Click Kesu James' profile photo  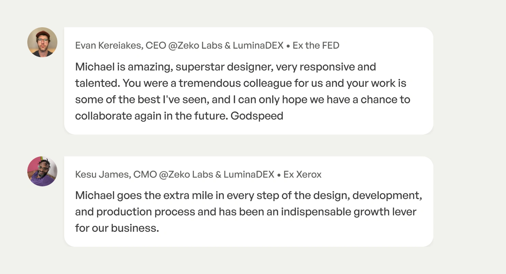42,171
